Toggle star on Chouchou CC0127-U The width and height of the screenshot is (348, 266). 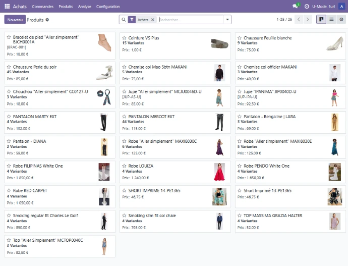point(9,91)
